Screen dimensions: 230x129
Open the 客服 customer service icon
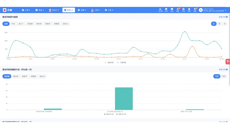(x=195, y=10)
